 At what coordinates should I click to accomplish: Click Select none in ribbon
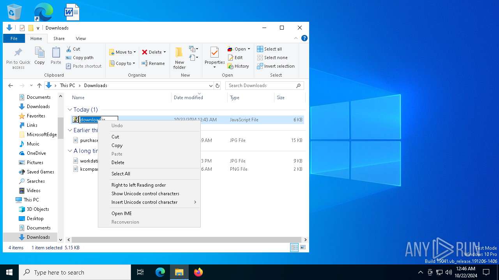point(272,58)
